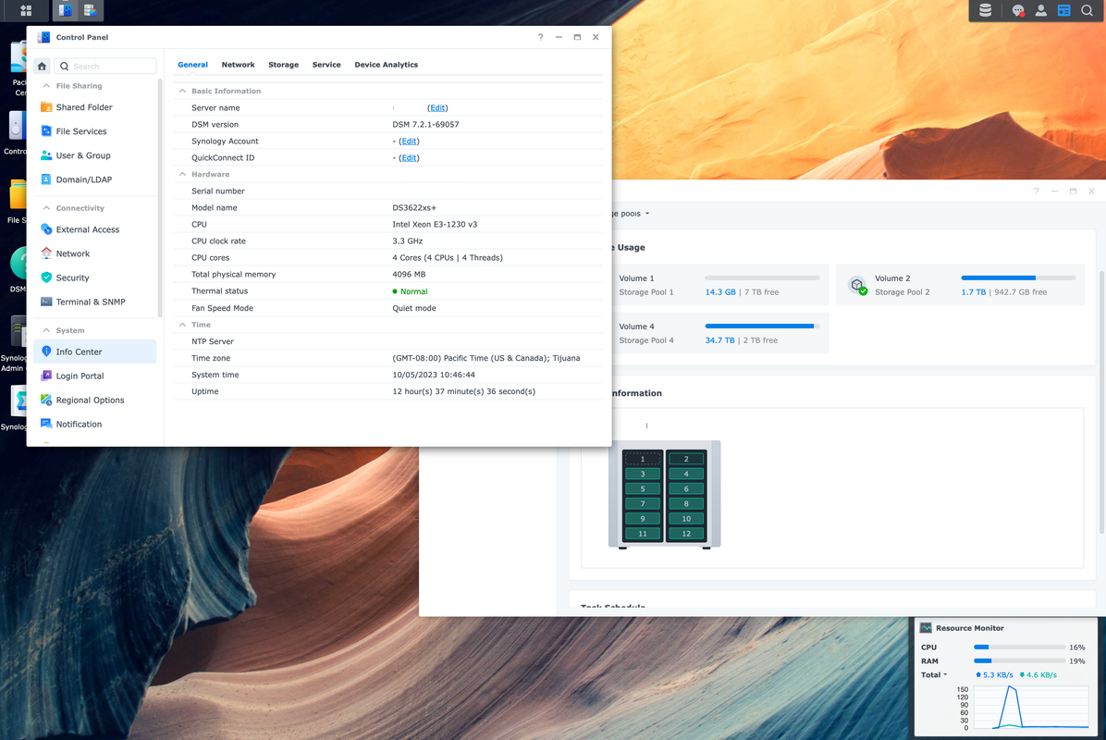Open the user account options icon
Image resolution: width=1106 pixels, height=740 pixels.
tap(1040, 10)
